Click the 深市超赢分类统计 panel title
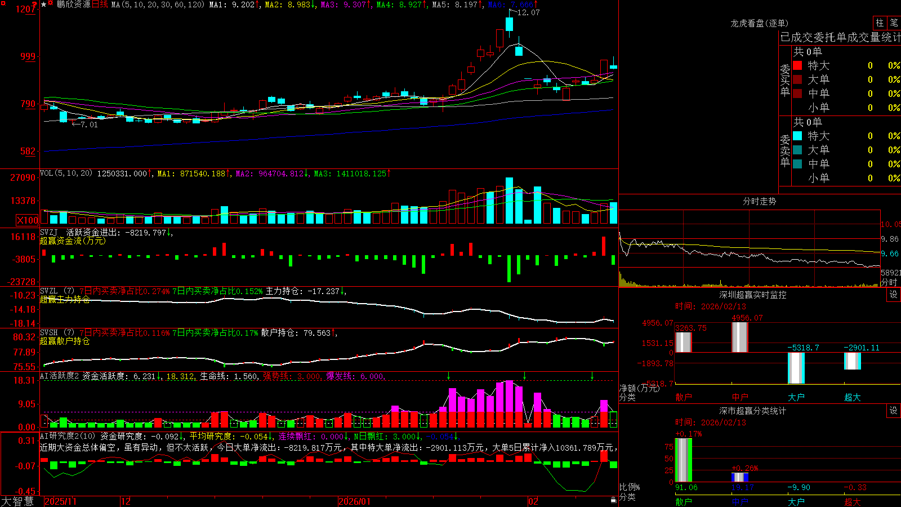901x507 pixels. [753, 411]
